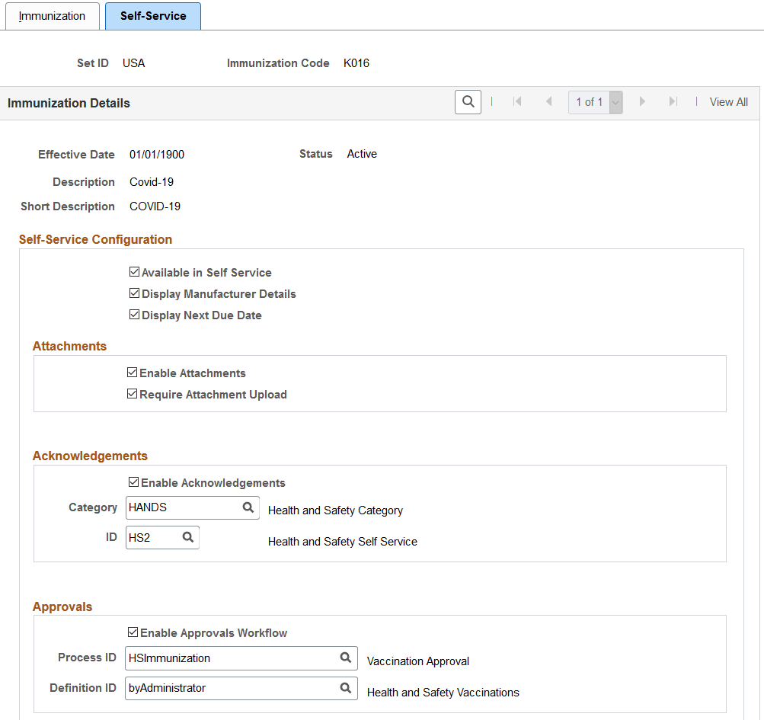This screenshot has height=720, width=764.
Task: Click the last-row navigation icon
Action: tap(672, 101)
